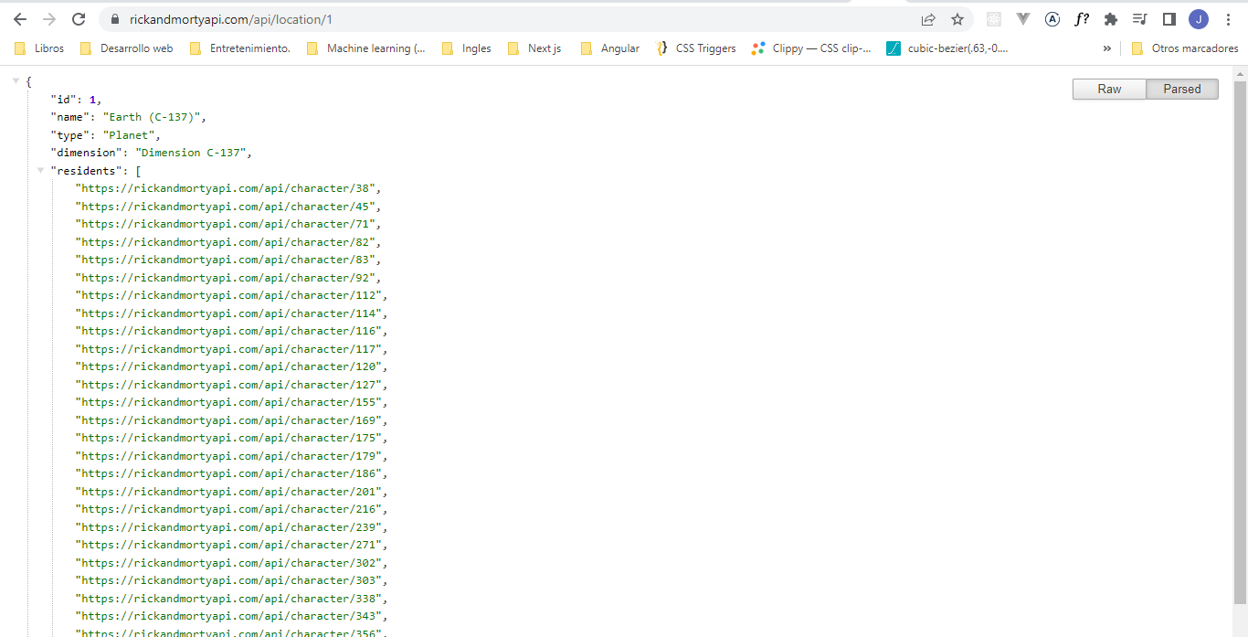1248x637 pixels.
Task: Switch JSON view to Raw
Action: pos(1108,89)
